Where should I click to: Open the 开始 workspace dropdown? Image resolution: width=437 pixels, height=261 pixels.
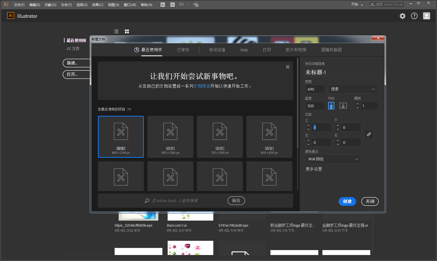(357, 5)
